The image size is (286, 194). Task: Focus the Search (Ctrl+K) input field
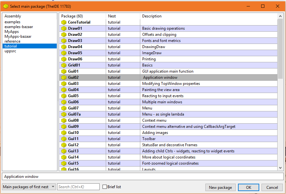pyautogui.click(x=78, y=187)
